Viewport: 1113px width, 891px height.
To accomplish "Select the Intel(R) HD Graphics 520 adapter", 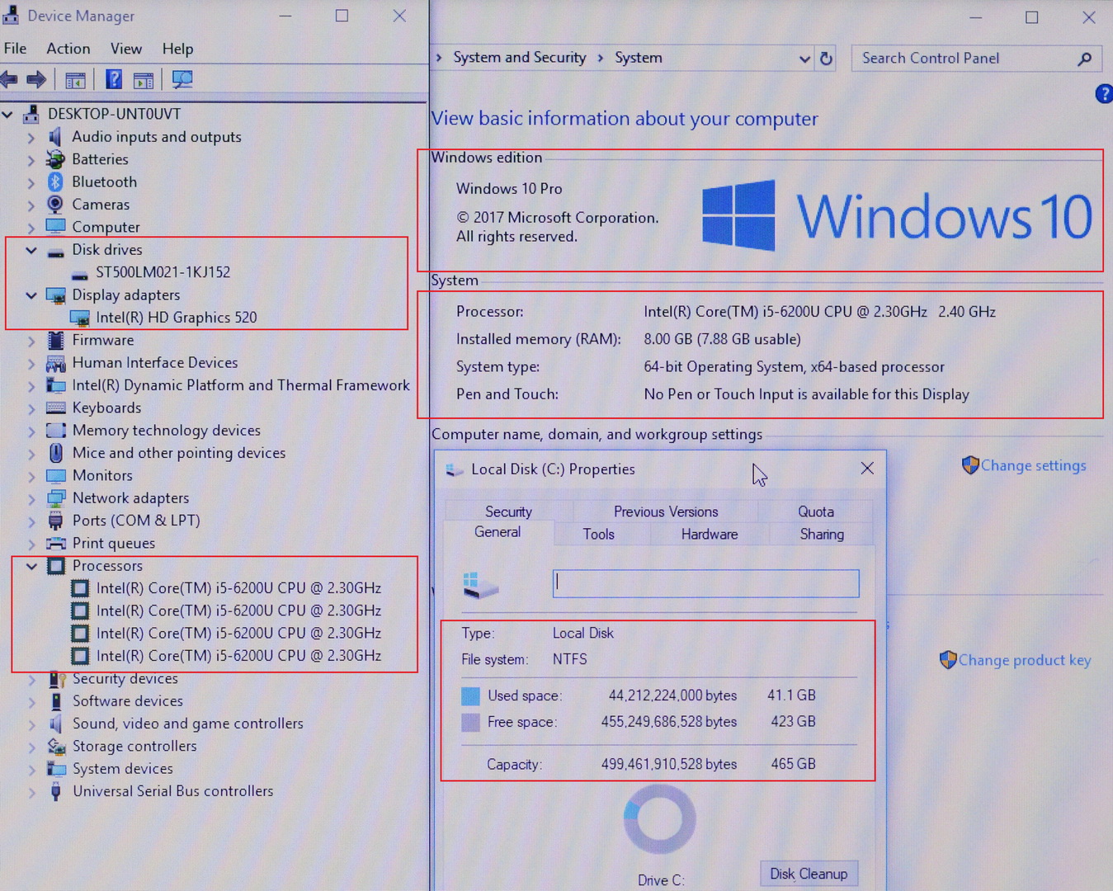I will [177, 318].
